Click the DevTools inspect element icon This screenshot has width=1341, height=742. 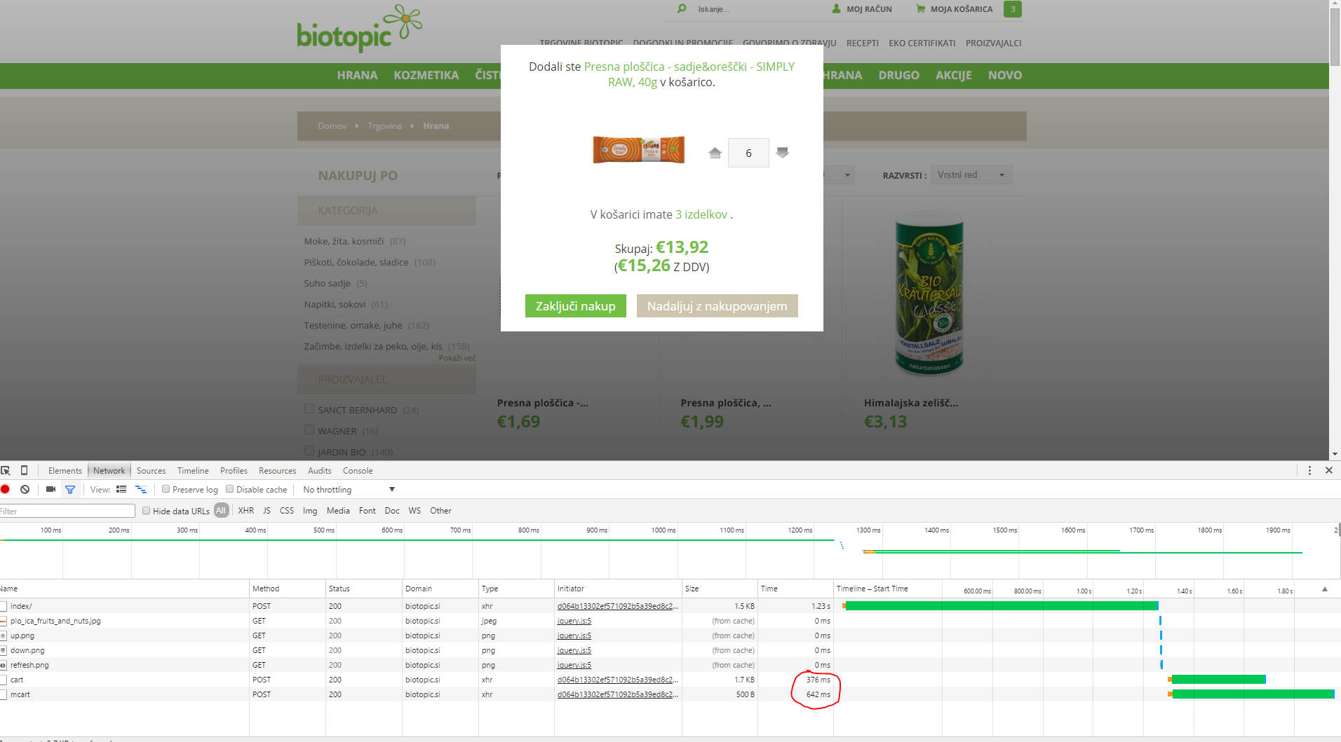tap(6, 470)
